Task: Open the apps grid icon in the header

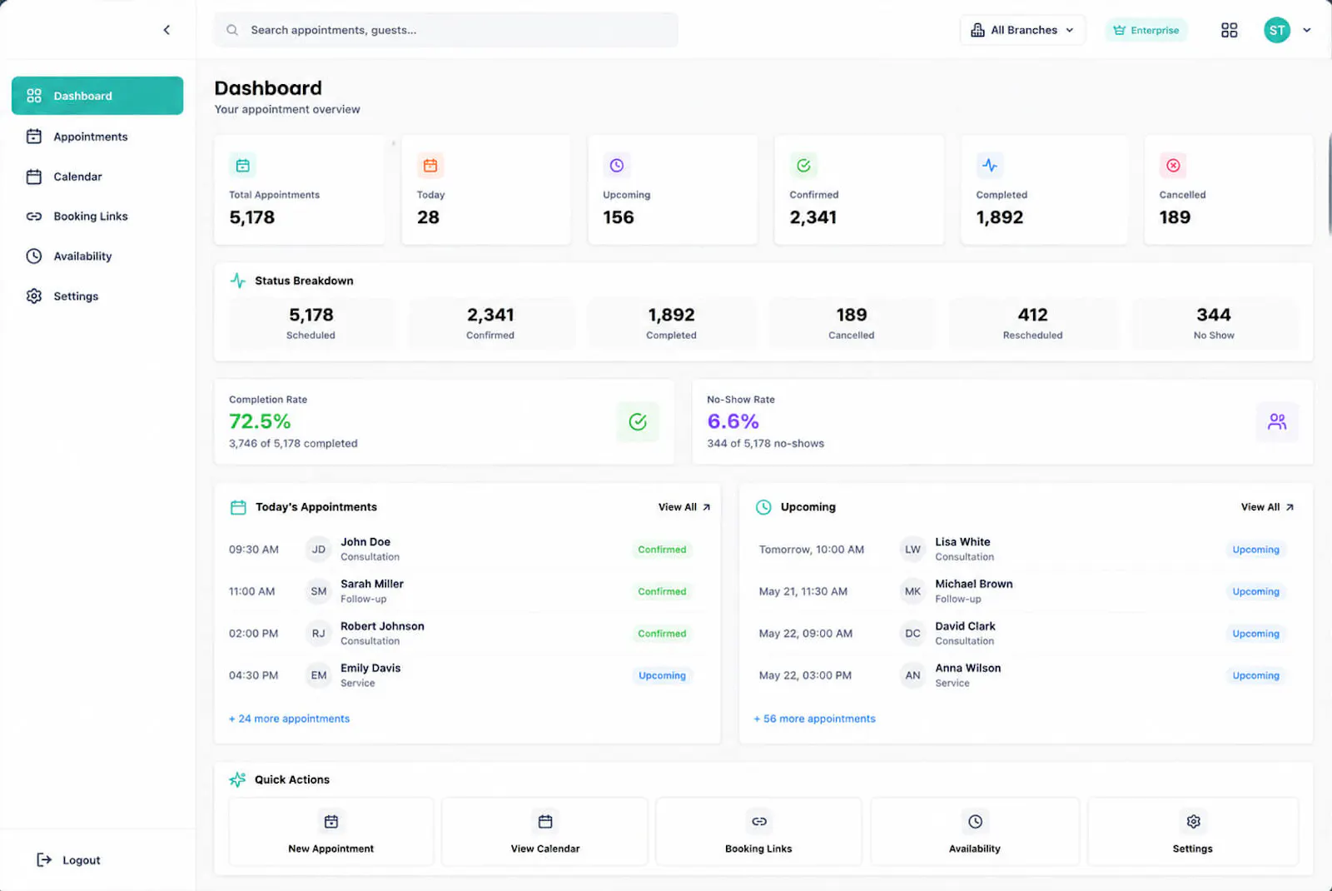Action: (1229, 30)
